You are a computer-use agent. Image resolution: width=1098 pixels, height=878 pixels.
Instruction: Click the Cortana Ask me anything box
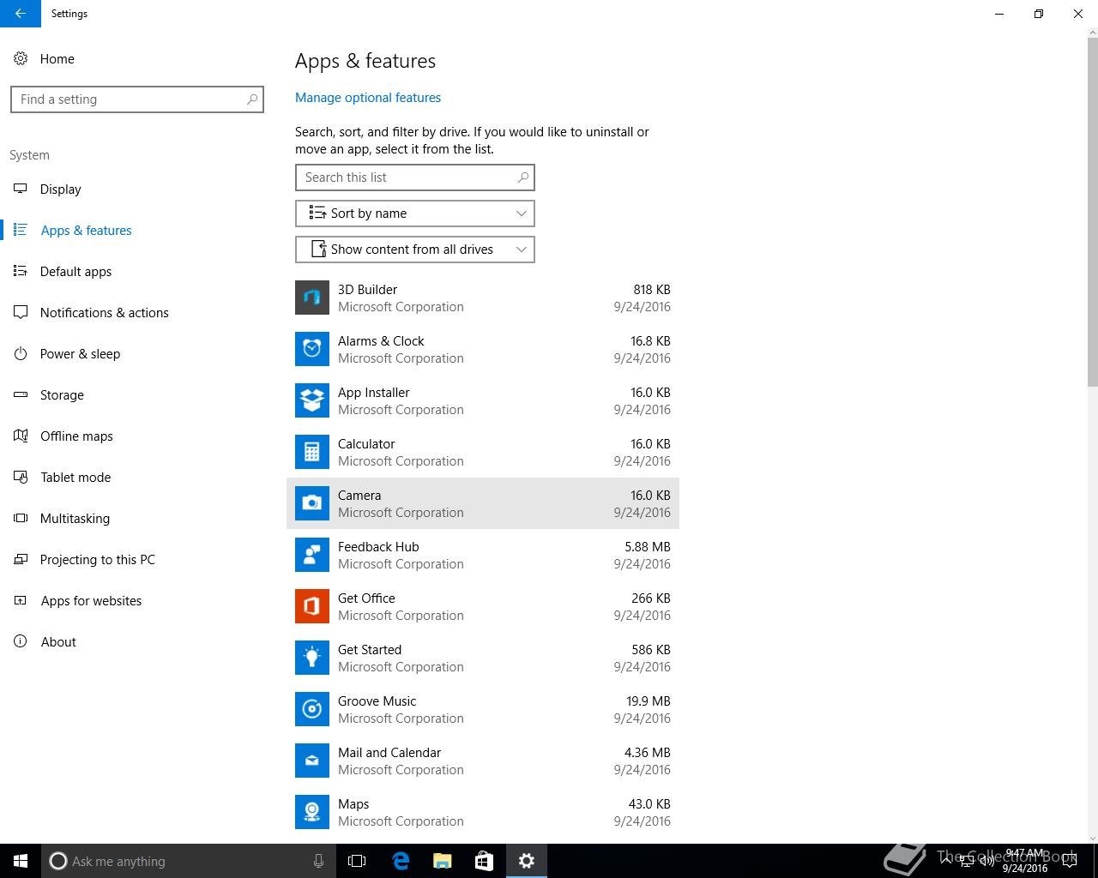(x=187, y=861)
